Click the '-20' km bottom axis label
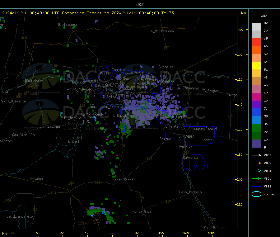 click(12, 233)
